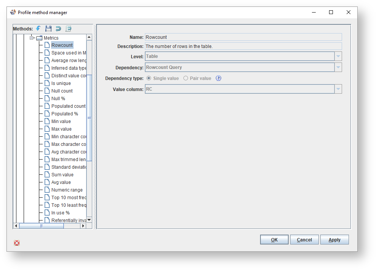
Task: Select the Min character co tree item
Action: pos(69,137)
